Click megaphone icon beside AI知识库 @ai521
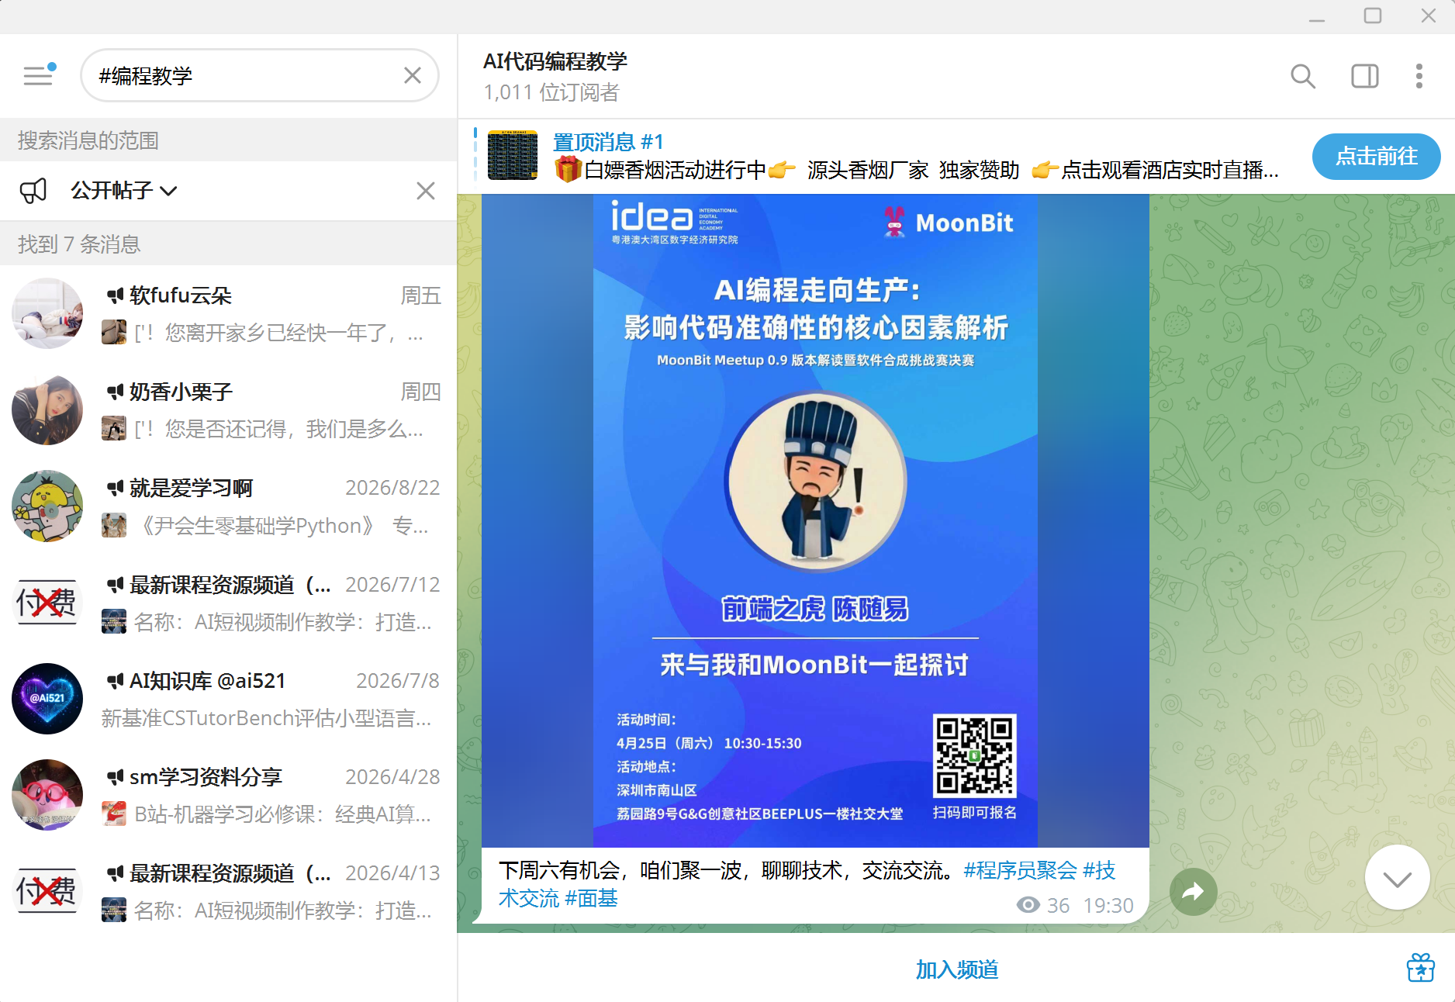This screenshot has width=1455, height=1002. [116, 681]
